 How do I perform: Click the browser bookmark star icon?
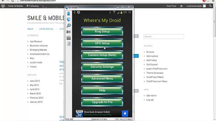(208, 1)
